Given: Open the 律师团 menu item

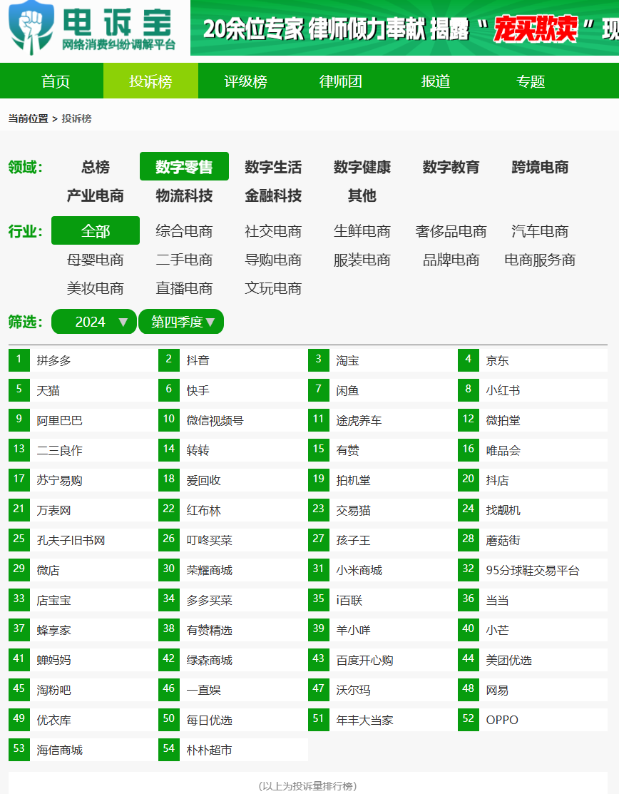Looking at the screenshot, I should [x=340, y=81].
